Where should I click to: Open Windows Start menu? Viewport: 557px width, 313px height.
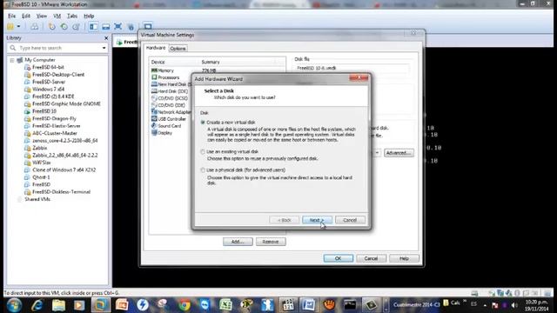14,305
